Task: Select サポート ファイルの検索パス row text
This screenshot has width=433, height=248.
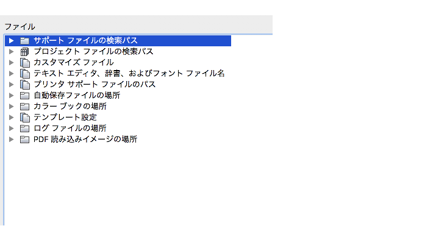Action: 85,41
